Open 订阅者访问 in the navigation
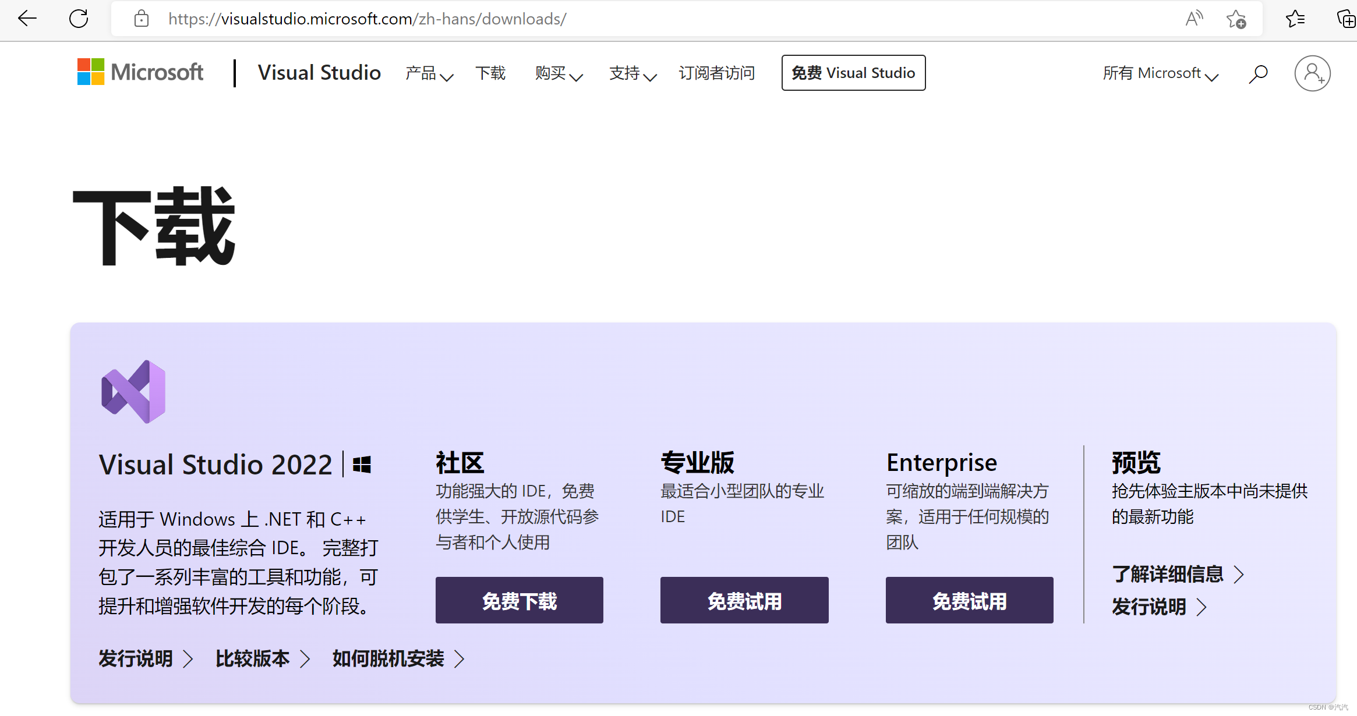The width and height of the screenshot is (1357, 716). 717,73
